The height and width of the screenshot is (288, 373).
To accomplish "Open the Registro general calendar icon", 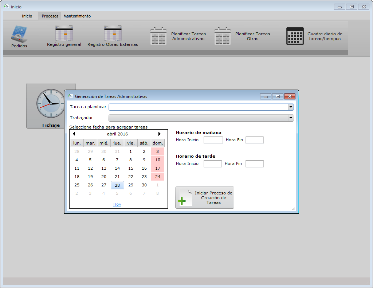I will click(x=64, y=33).
